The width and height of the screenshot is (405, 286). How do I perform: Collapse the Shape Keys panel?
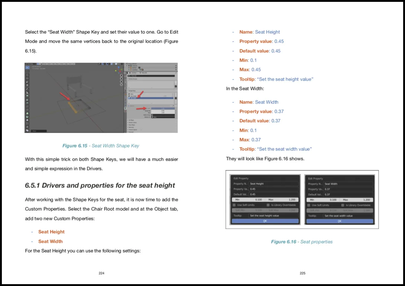tap(131, 91)
